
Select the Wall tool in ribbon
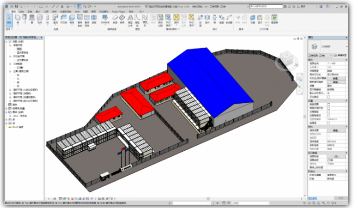point(18,19)
